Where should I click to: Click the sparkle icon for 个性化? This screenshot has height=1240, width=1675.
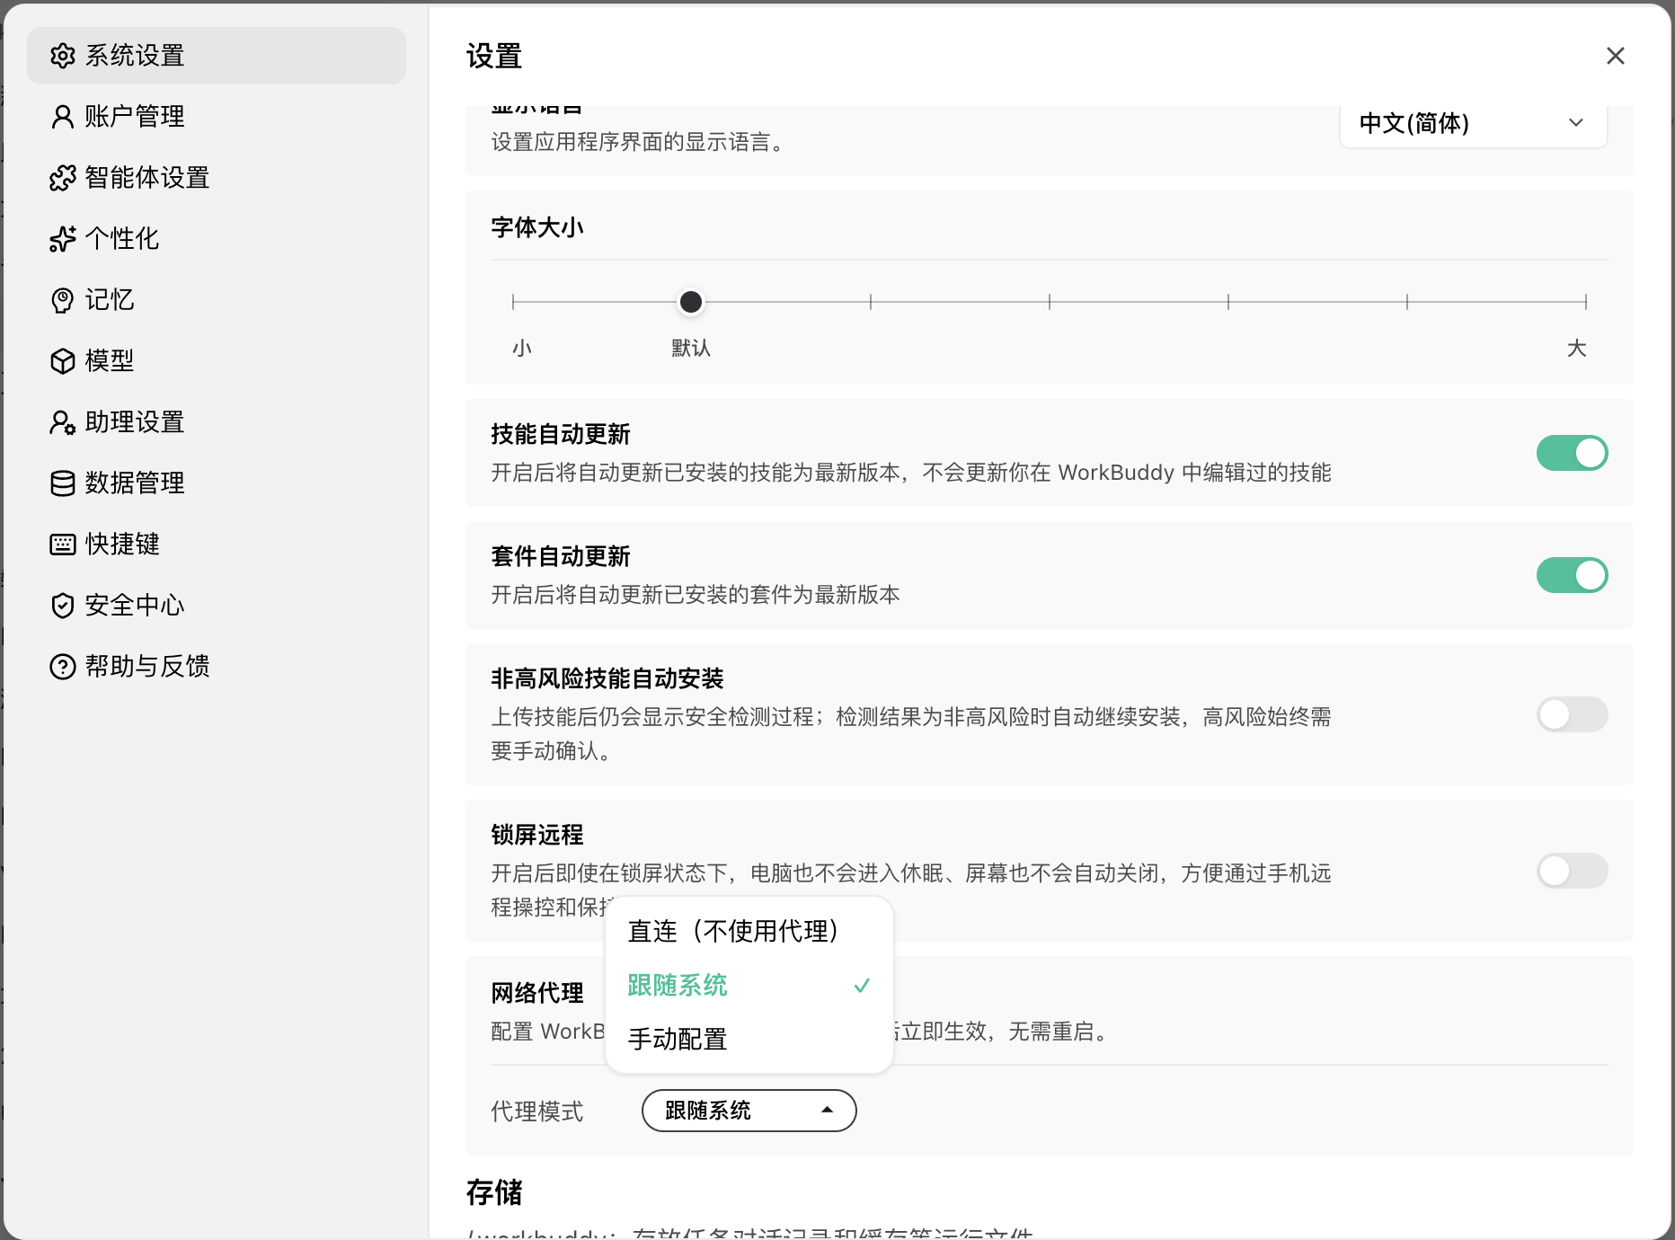coord(63,239)
